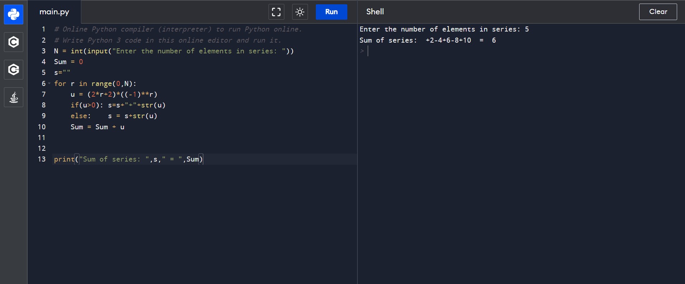Click the print statement on line 13
Screen dimensions: 685x284
pos(128,159)
